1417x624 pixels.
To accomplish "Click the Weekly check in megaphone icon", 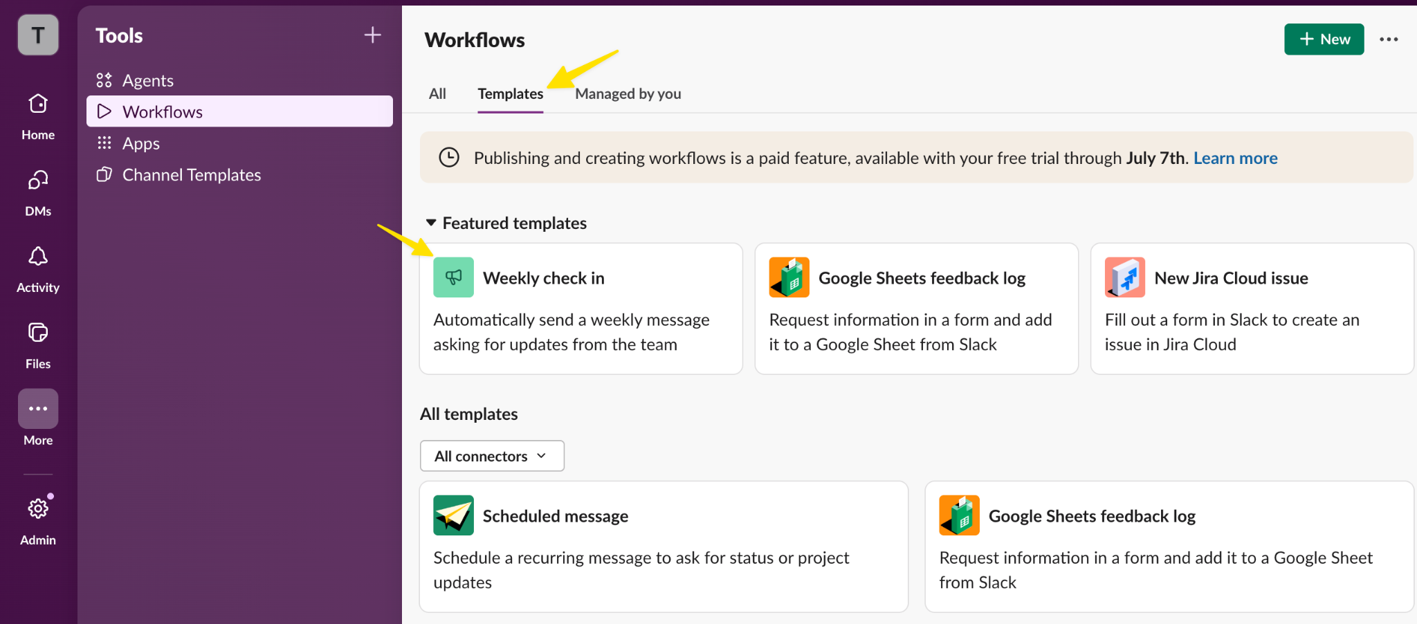I will click(x=453, y=277).
